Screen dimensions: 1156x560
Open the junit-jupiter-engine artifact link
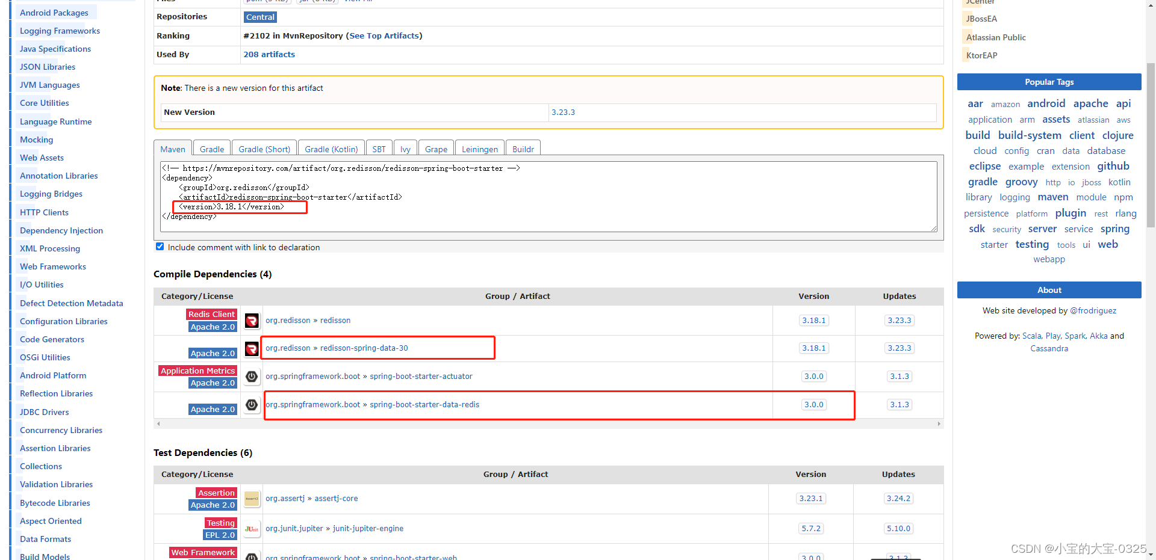point(368,529)
